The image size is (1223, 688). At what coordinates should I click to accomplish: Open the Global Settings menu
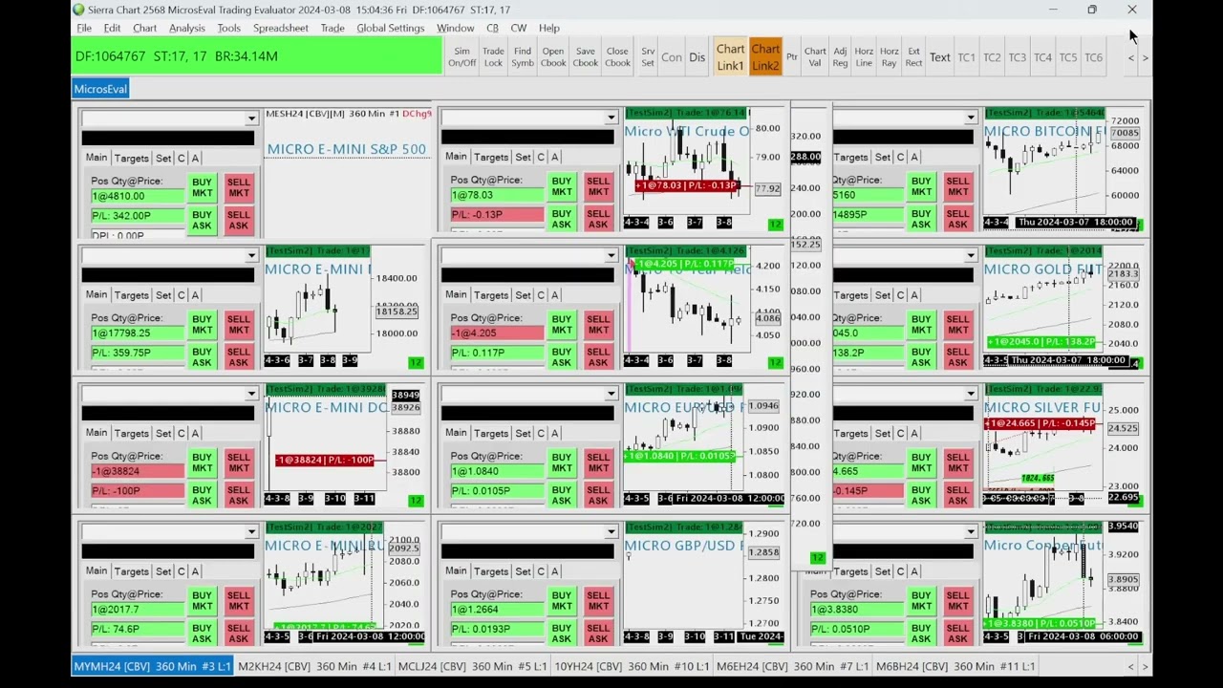[x=390, y=28]
